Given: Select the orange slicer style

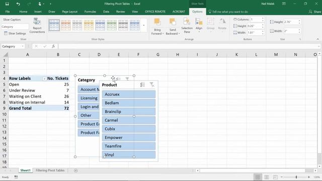Looking at the screenshot, I should (66, 25).
